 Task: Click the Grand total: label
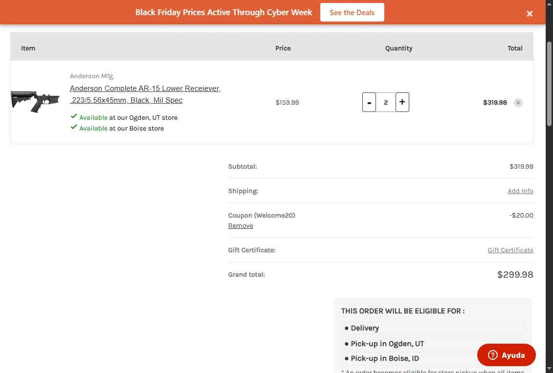point(246,274)
